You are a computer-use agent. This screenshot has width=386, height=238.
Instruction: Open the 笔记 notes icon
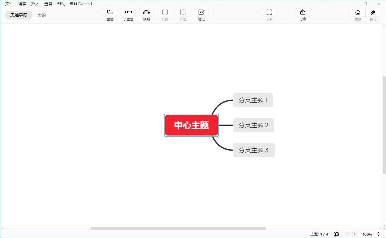tap(201, 12)
